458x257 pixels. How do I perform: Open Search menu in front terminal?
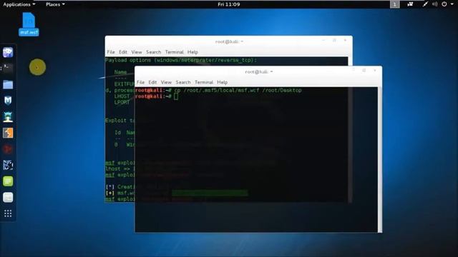coord(183,82)
